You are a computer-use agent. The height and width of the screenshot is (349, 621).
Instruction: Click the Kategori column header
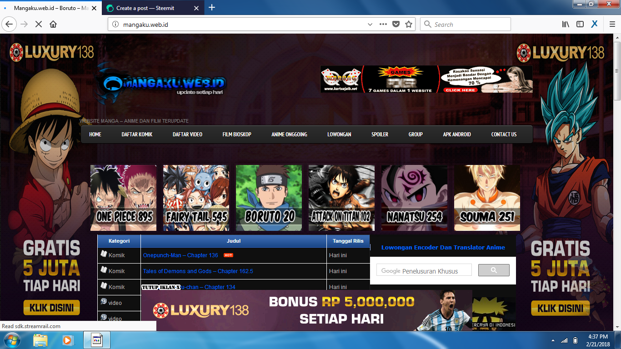[119, 241]
